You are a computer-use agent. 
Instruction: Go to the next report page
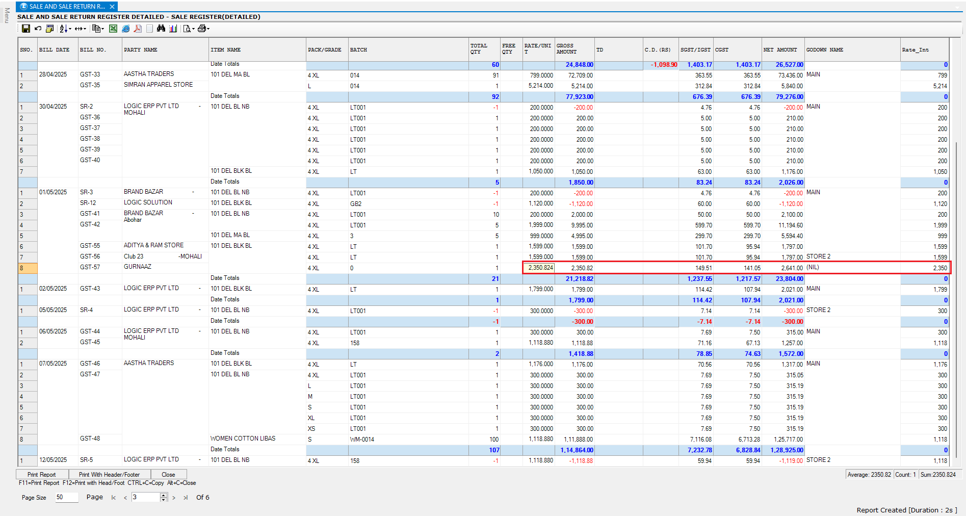click(x=174, y=498)
